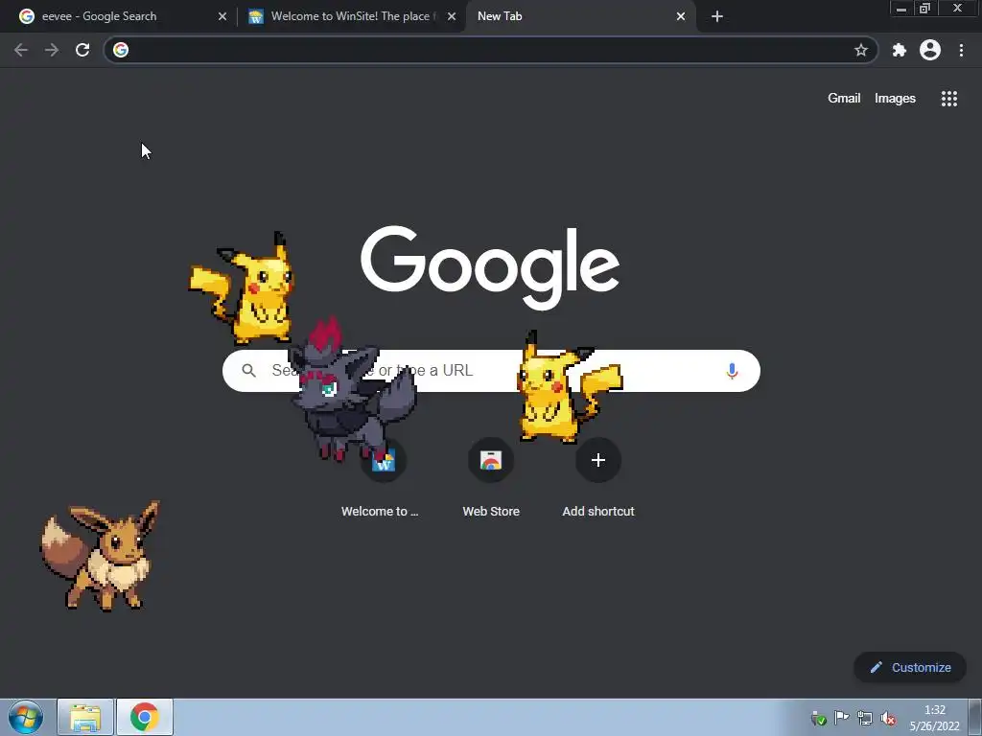Open the Web Store shortcut icon

tap(491, 460)
